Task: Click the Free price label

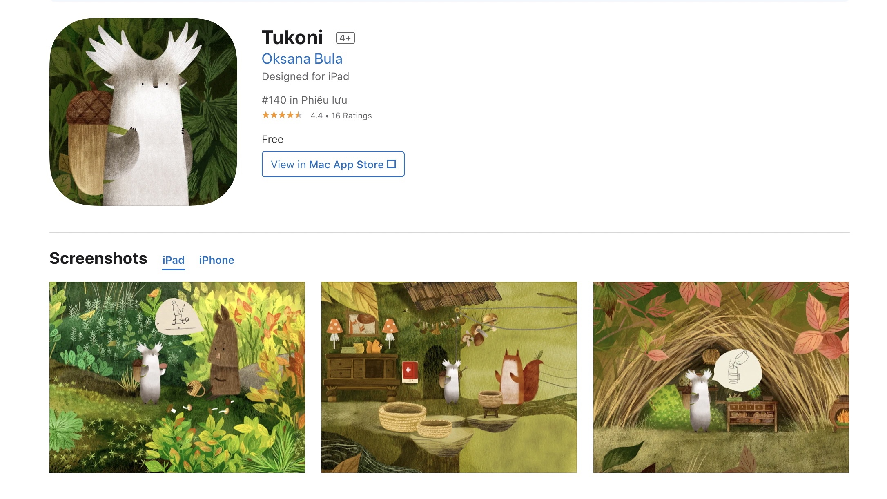Action: [272, 139]
